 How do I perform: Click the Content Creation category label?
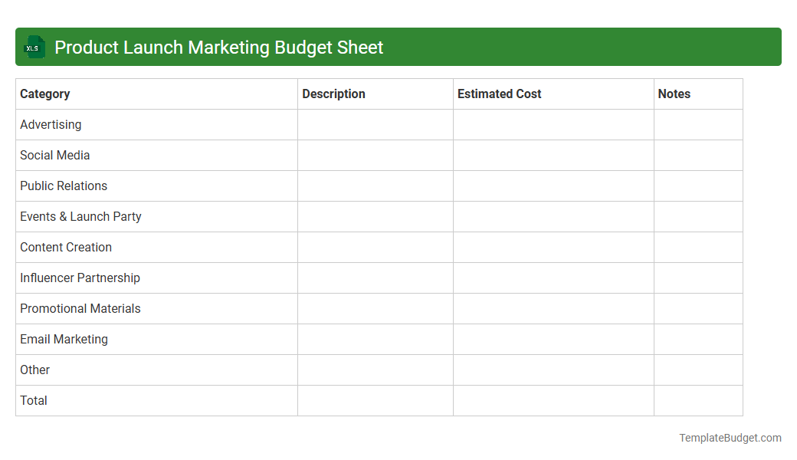[x=65, y=247]
